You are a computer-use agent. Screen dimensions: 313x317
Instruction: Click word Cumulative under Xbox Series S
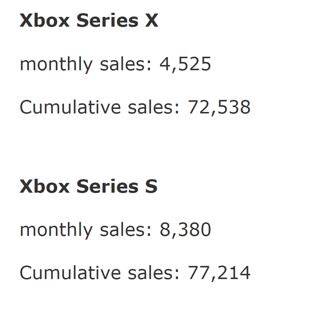[70, 273]
